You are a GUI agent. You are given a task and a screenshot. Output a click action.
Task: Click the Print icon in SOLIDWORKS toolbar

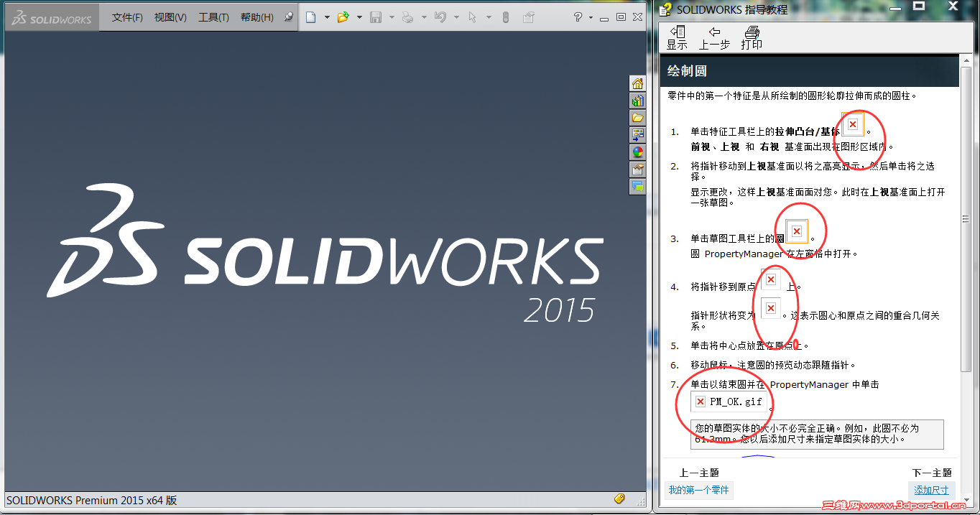(408, 17)
